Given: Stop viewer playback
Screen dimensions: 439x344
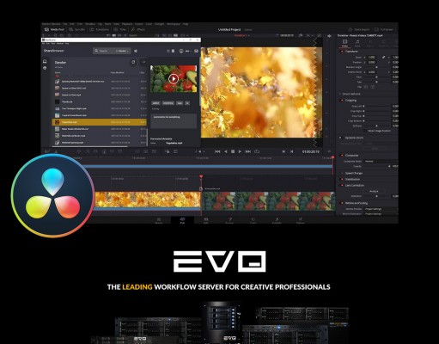Looking at the screenshot, I should tap(233, 151).
